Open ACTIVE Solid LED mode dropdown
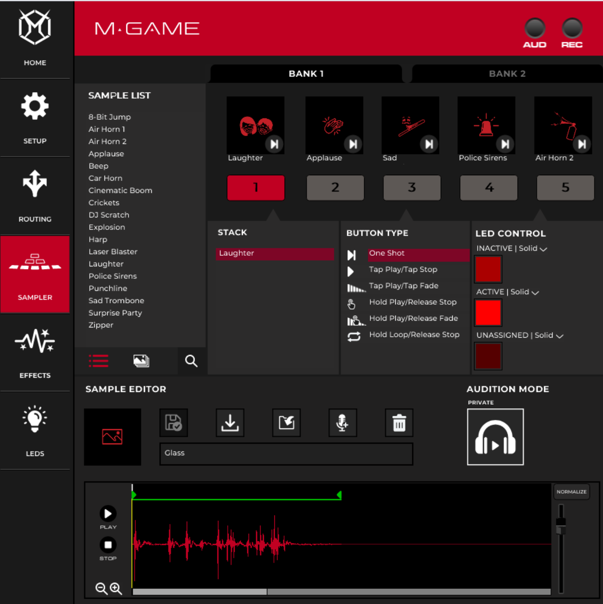Image resolution: width=603 pixels, height=604 pixels. [508, 292]
